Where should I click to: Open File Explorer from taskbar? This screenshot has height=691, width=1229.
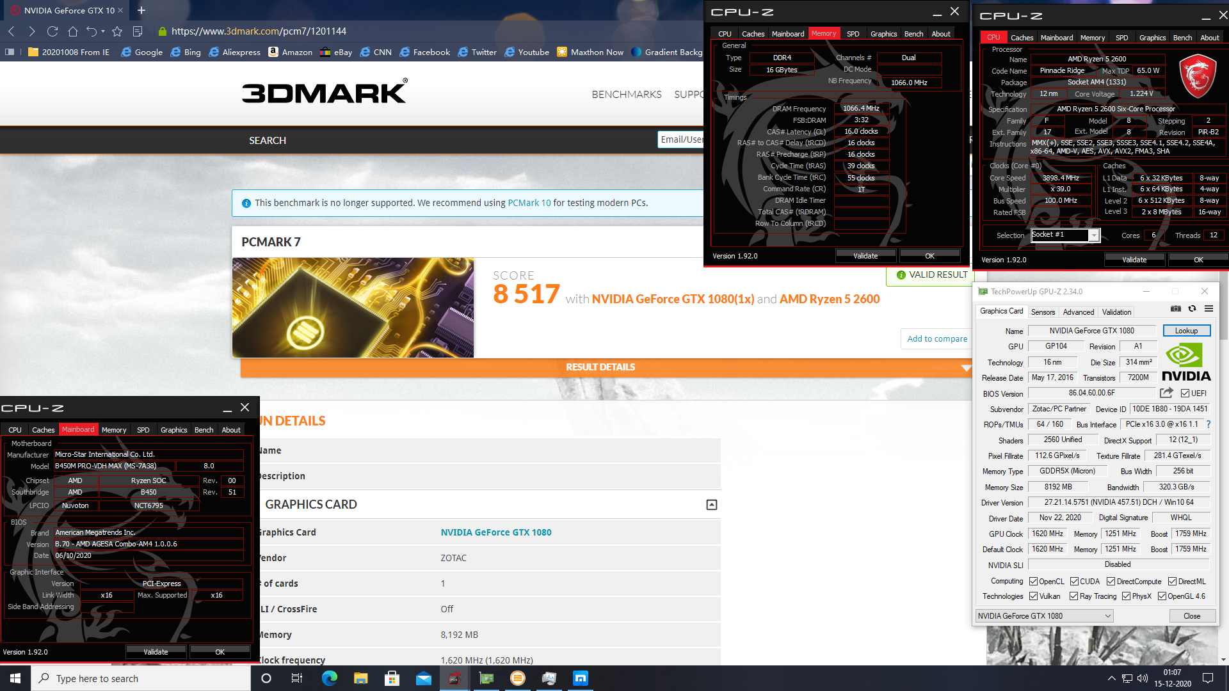361,678
